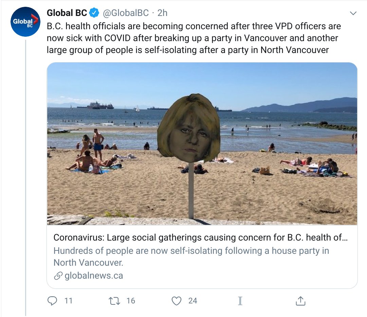Click the blue verified badge
This screenshot has width=367, height=317.
[x=94, y=13]
